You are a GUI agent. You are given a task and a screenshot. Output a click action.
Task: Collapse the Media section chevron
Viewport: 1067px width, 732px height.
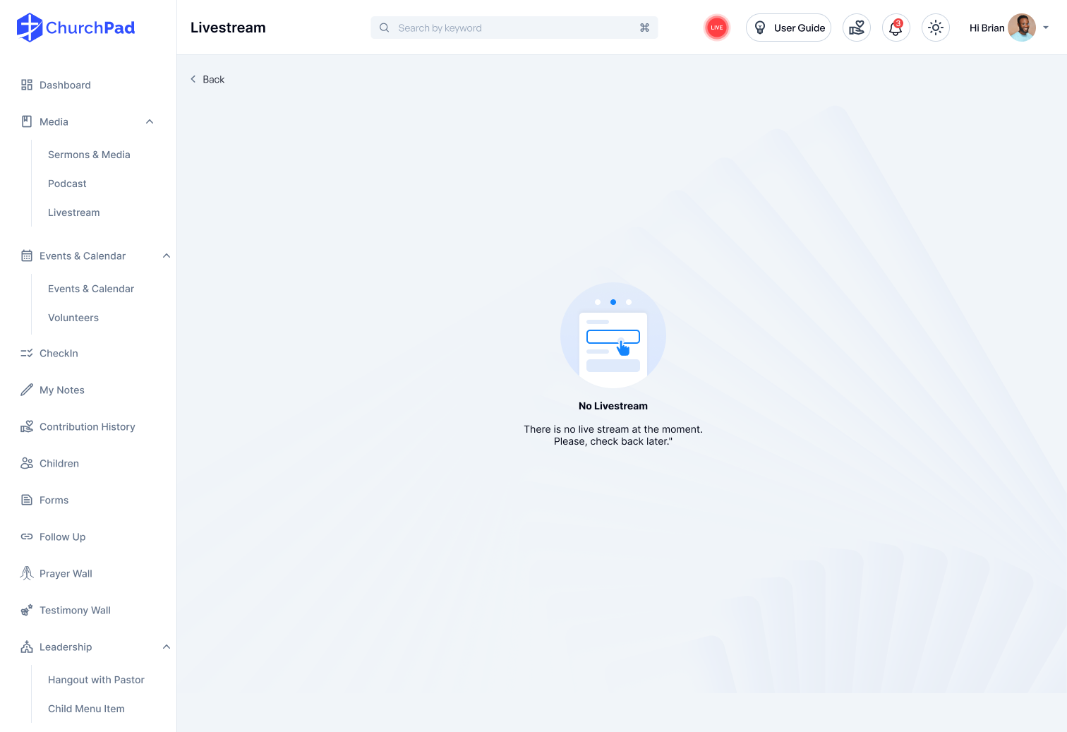(150, 121)
